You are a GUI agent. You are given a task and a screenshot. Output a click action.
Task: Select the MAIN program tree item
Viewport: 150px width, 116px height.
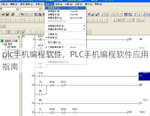click(x=14, y=47)
